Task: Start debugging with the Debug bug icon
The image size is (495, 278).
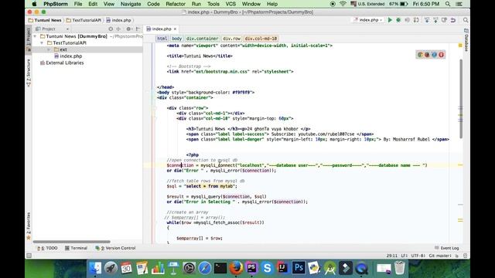Action: click(398, 20)
